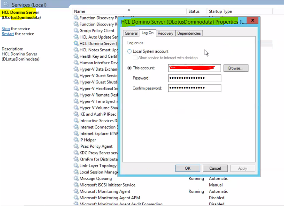284x206 pixels.
Task: Select the Local System account option
Action: (129, 51)
